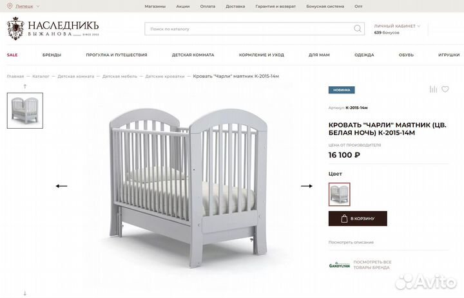Go to Детские кроватки breadcrumb
The width and height of the screenshot is (464, 298).
(x=165, y=77)
